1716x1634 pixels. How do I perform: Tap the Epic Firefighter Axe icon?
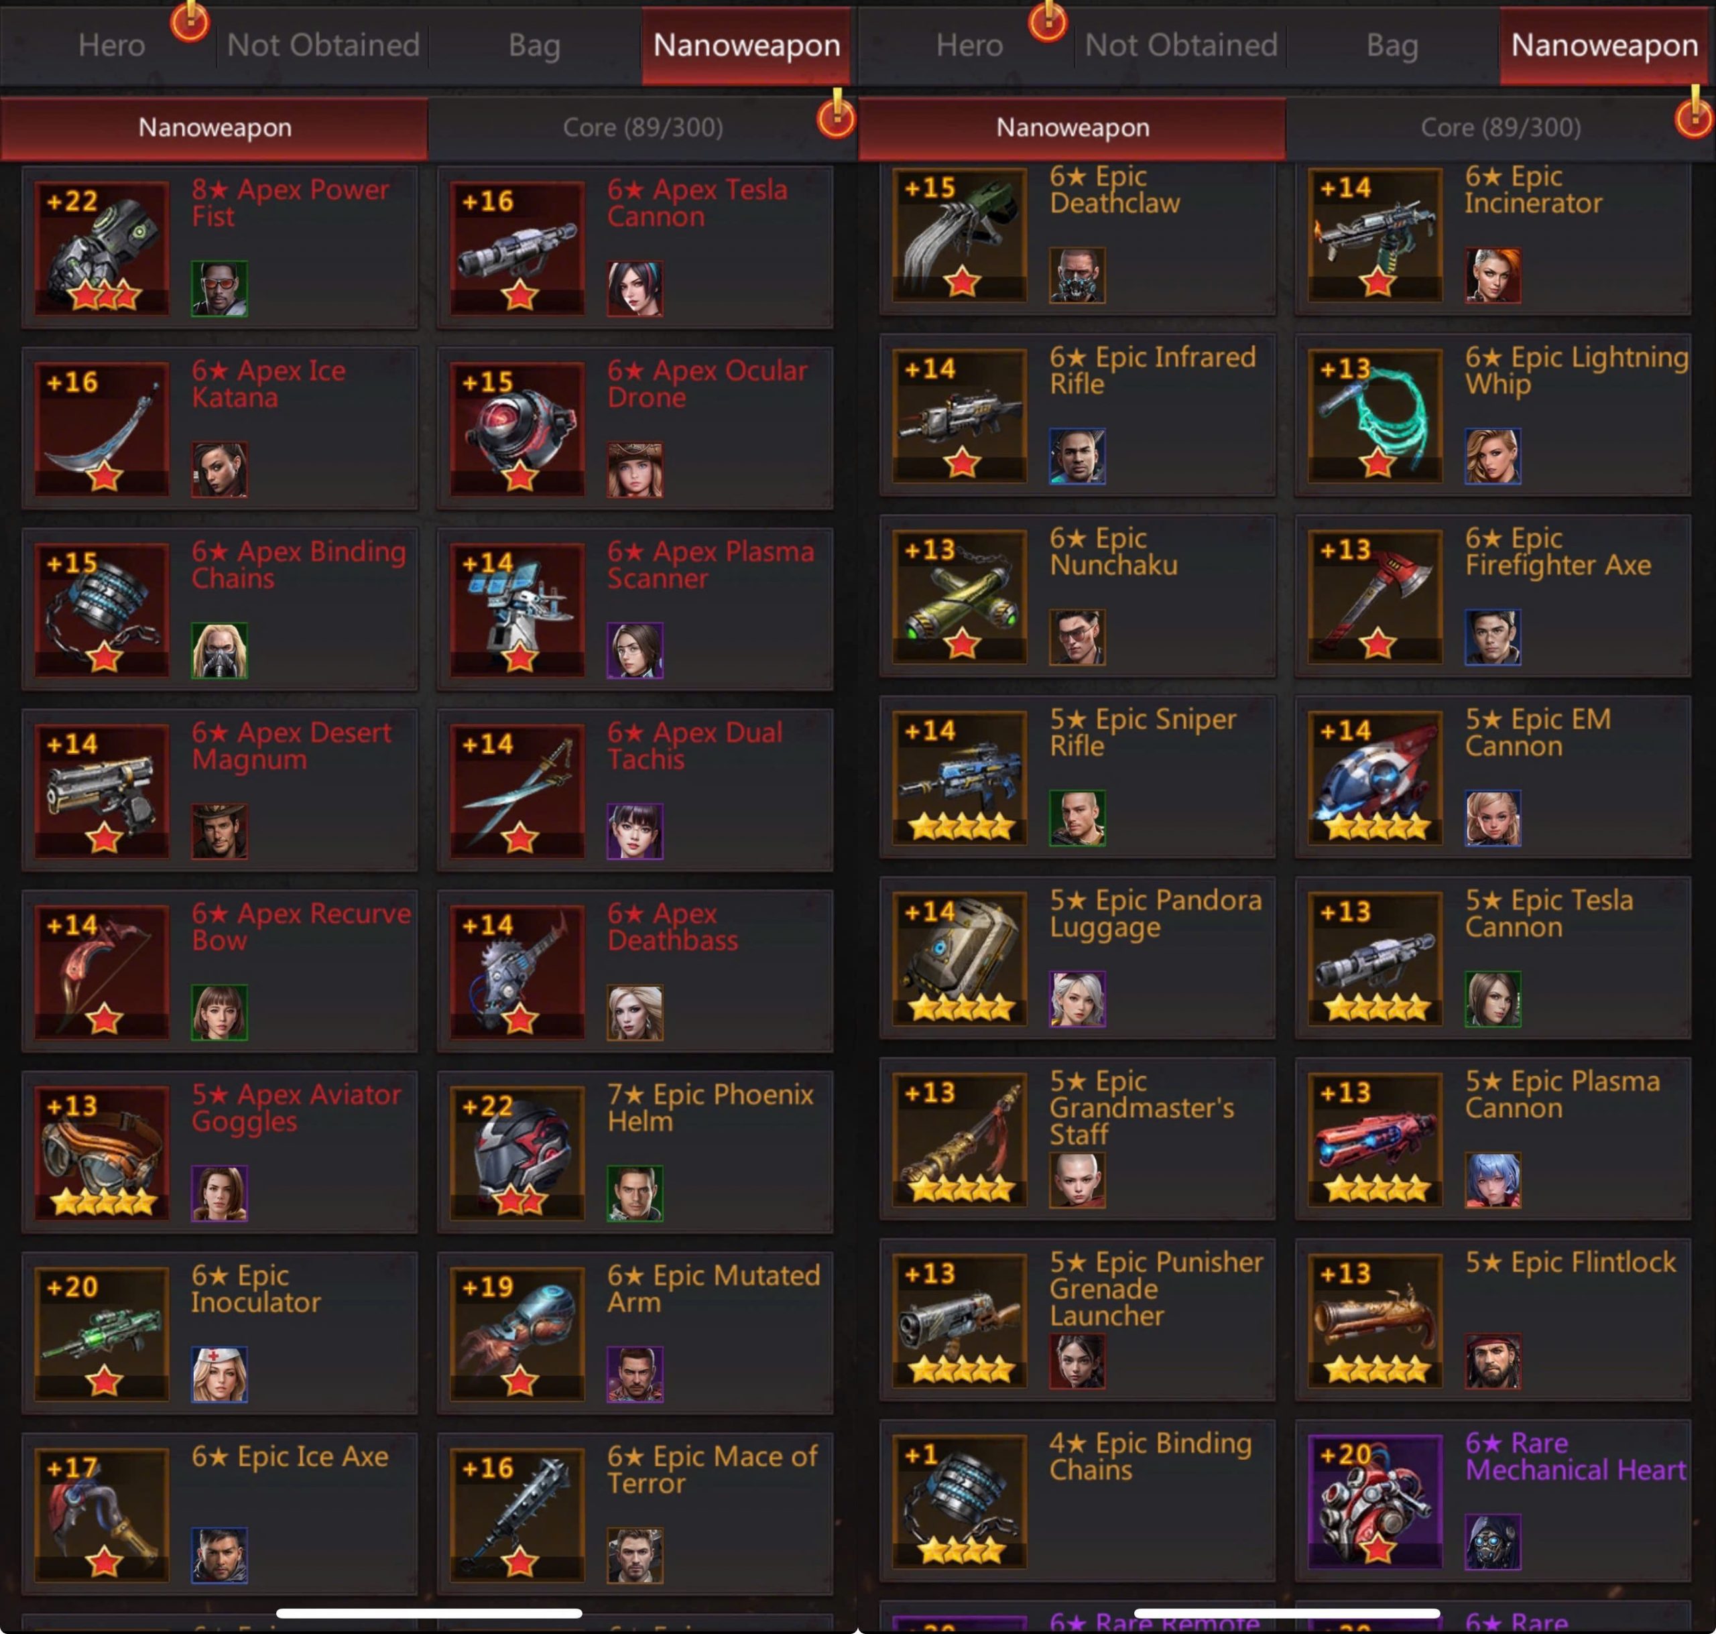(1375, 596)
